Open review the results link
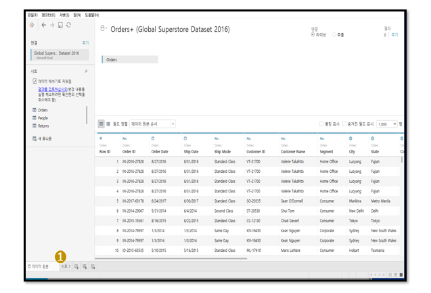The height and width of the screenshot is (293, 431). point(53,89)
